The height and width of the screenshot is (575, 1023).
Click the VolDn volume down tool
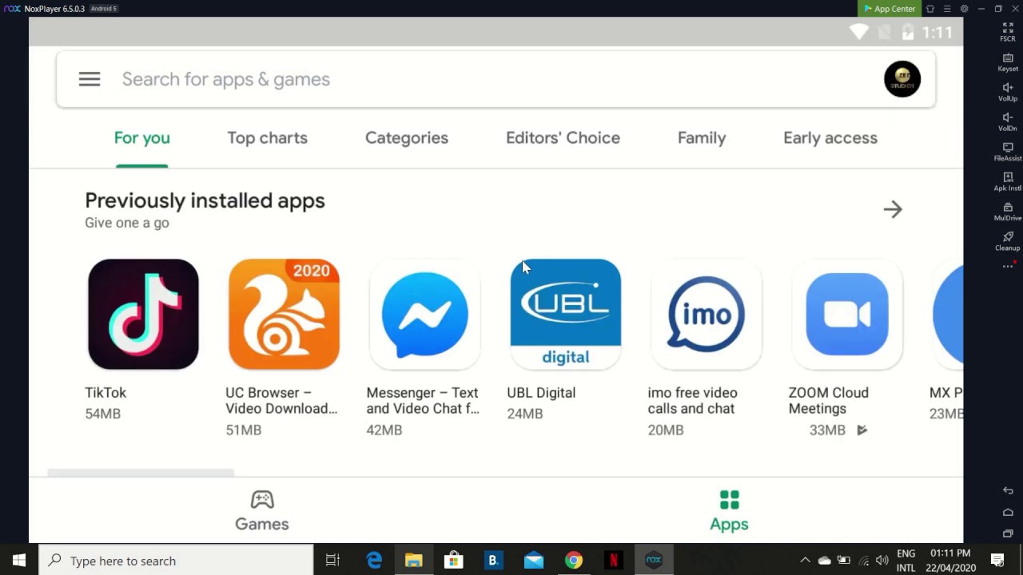pyautogui.click(x=1008, y=121)
